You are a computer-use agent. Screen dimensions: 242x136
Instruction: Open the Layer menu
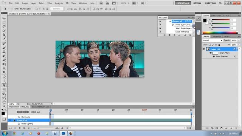pos(33,3)
